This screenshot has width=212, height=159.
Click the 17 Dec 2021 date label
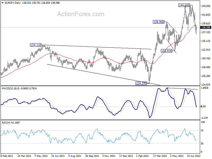[126, 156]
